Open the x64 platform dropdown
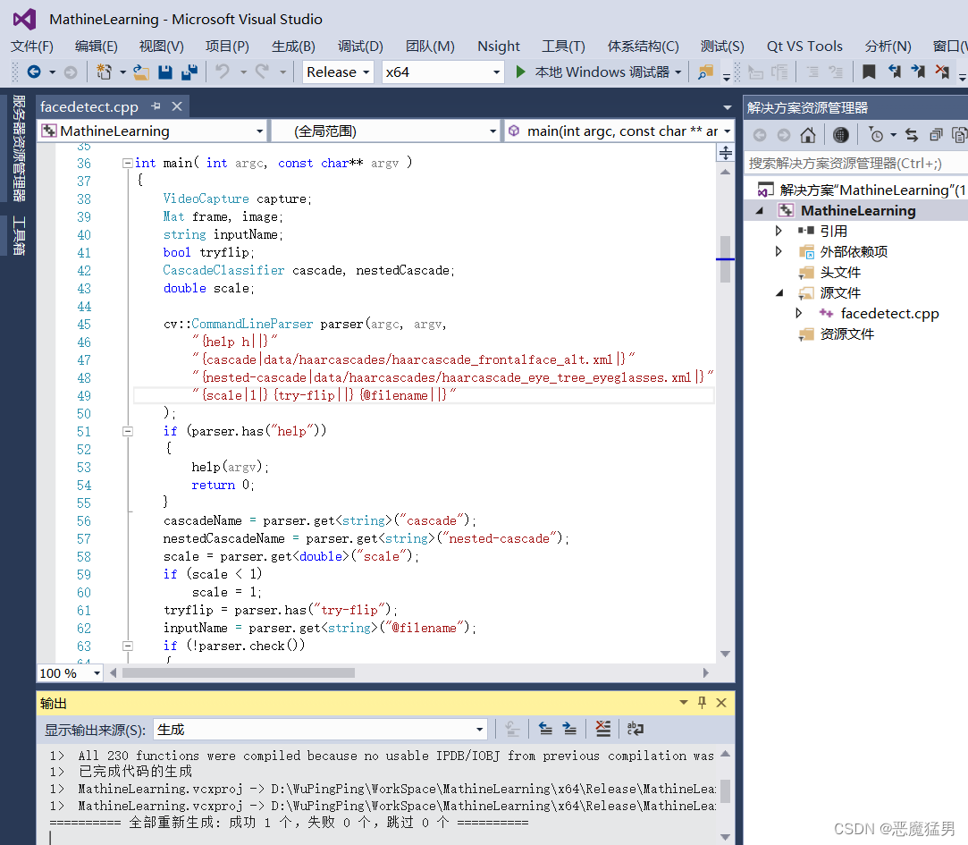The image size is (968, 845). (443, 72)
